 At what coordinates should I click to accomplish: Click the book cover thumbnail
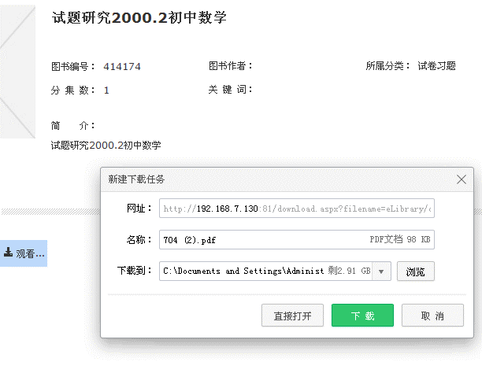(17, 71)
